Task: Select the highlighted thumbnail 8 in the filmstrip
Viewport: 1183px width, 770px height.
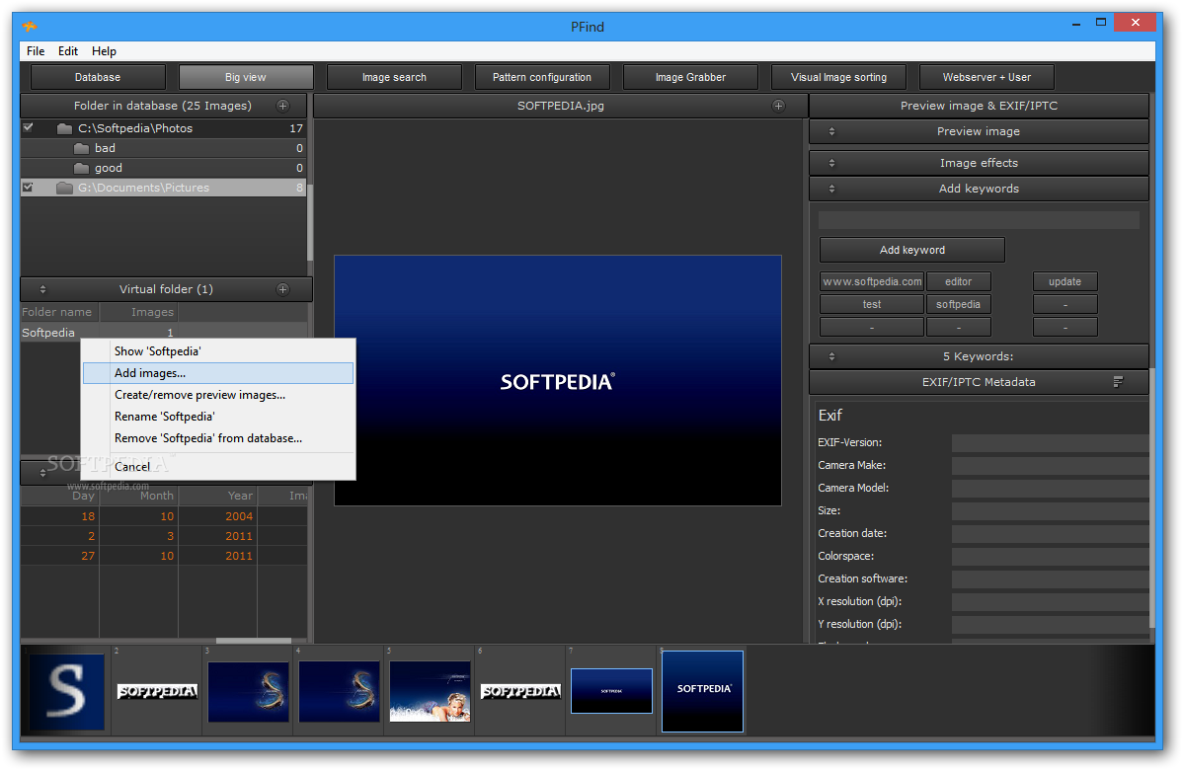Action: (x=702, y=692)
